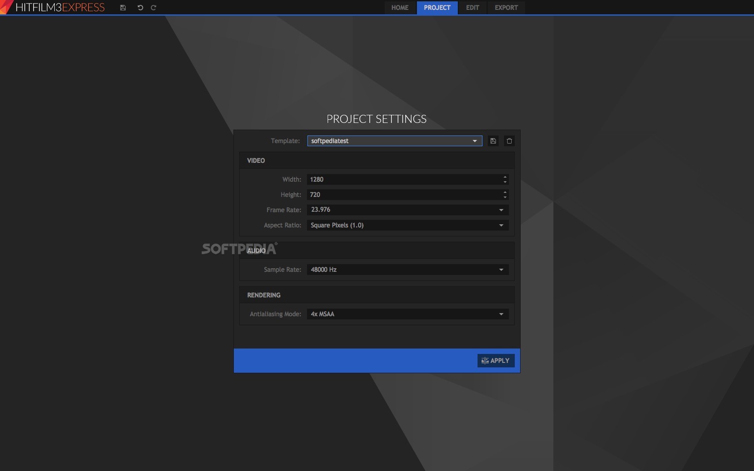
Task: Decrement the Height value with the down arrow
Action: click(504, 197)
